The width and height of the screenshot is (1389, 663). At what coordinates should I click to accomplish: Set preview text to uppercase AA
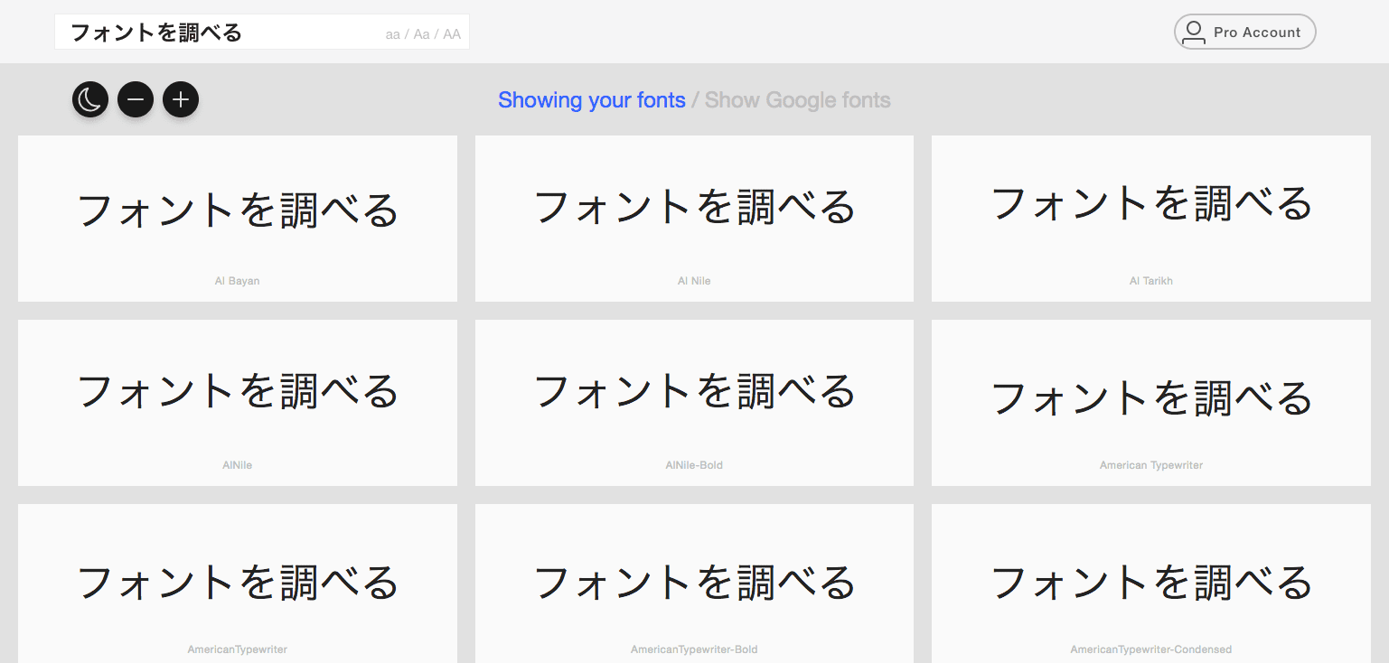click(x=452, y=34)
